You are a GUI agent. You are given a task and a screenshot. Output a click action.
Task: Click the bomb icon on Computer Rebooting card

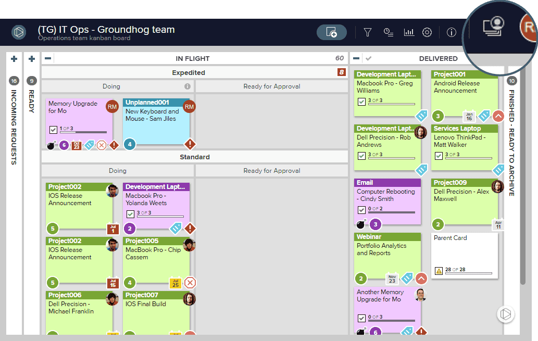pyautogui.click(x=360, y=224)
